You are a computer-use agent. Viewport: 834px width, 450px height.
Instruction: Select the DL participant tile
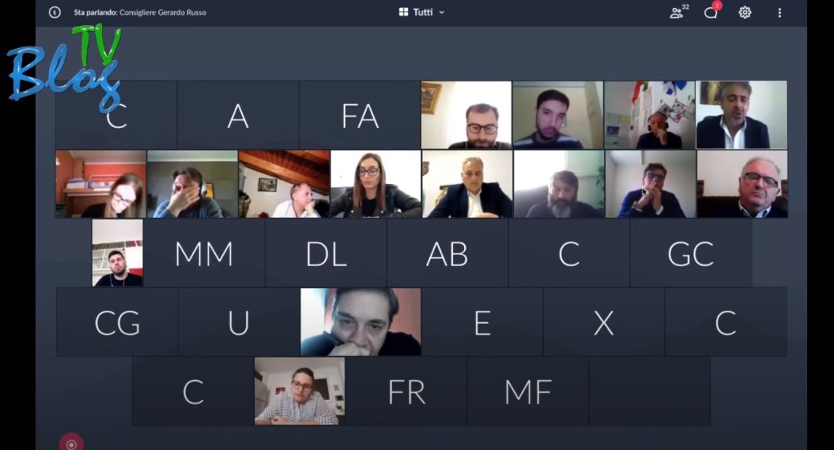coord(326,253)
